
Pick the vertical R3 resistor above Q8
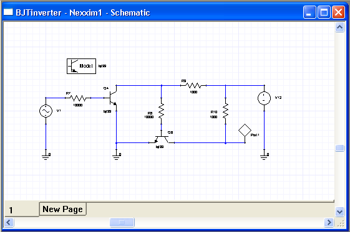pos(161,111)
